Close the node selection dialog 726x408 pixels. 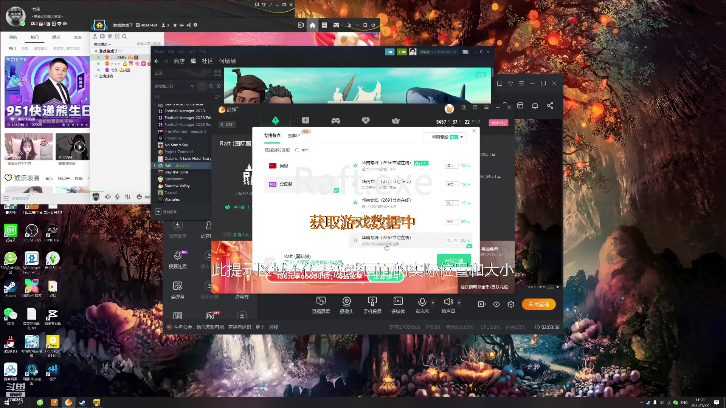(x=474, y=131)
